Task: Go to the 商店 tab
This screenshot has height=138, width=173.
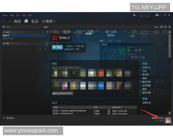Action: [17, 21]
